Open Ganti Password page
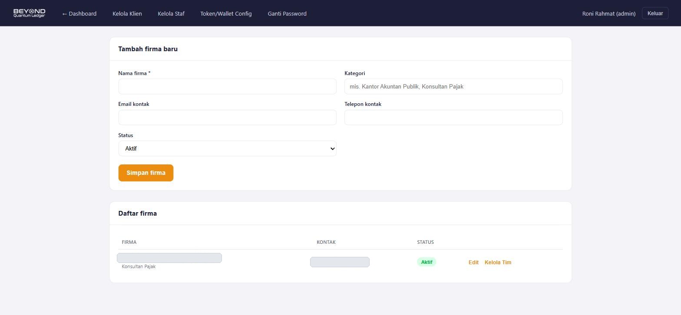 coord(287,13)
